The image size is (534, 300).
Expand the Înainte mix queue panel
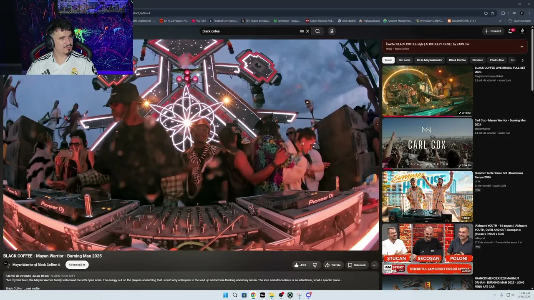[521, 46]
